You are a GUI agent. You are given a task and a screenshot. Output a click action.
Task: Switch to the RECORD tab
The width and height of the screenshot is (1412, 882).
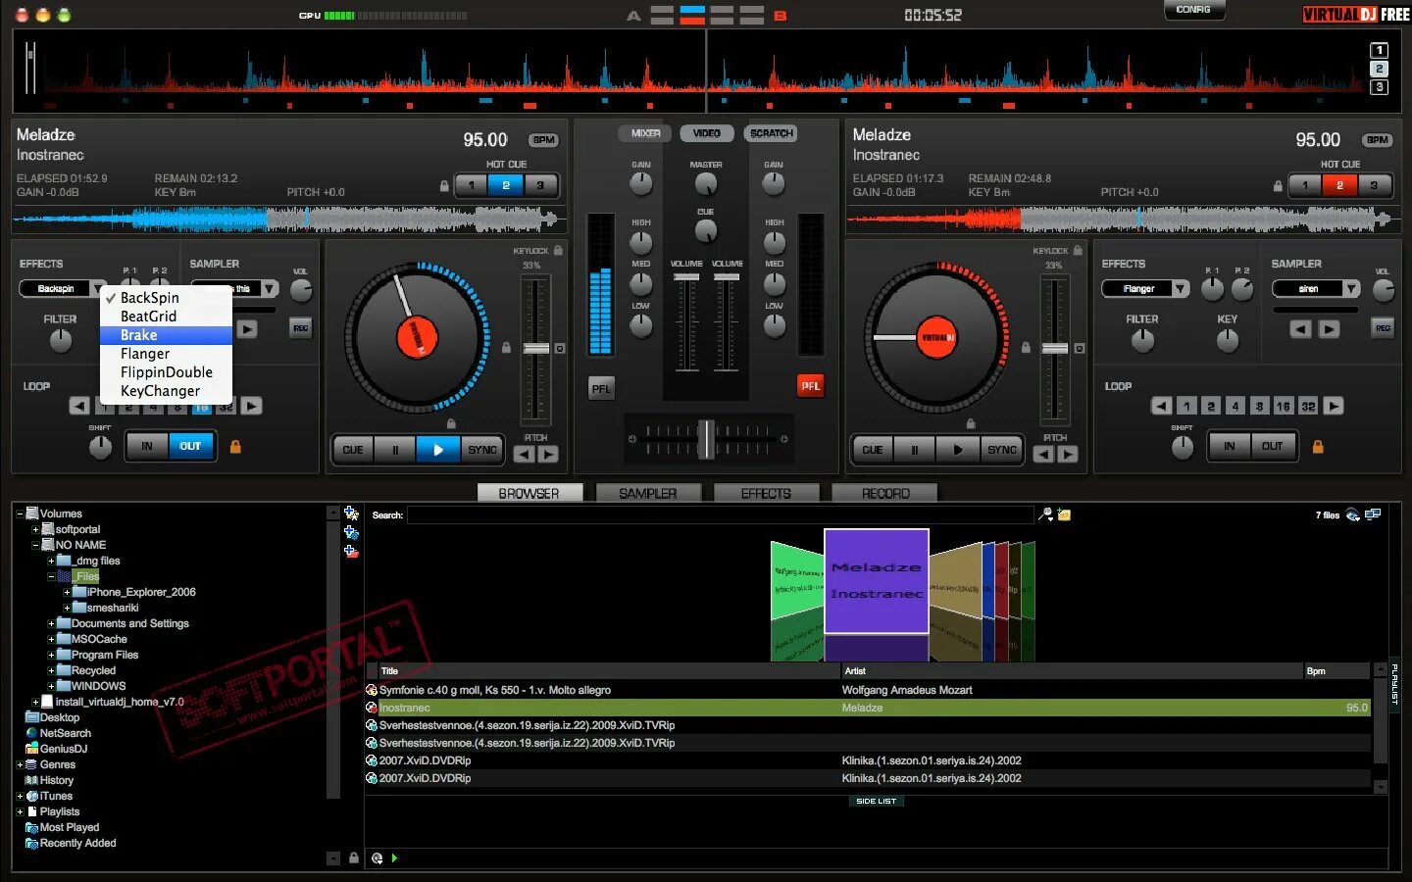(885, 493)
